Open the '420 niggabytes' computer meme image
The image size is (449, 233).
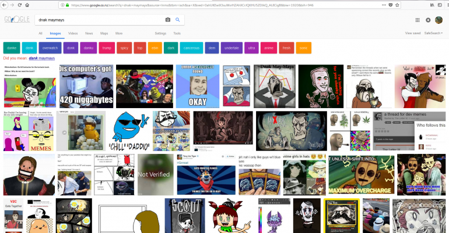[86, 86]
